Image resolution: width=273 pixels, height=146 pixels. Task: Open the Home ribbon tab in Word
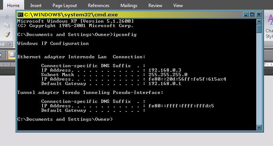coord(13,6)
